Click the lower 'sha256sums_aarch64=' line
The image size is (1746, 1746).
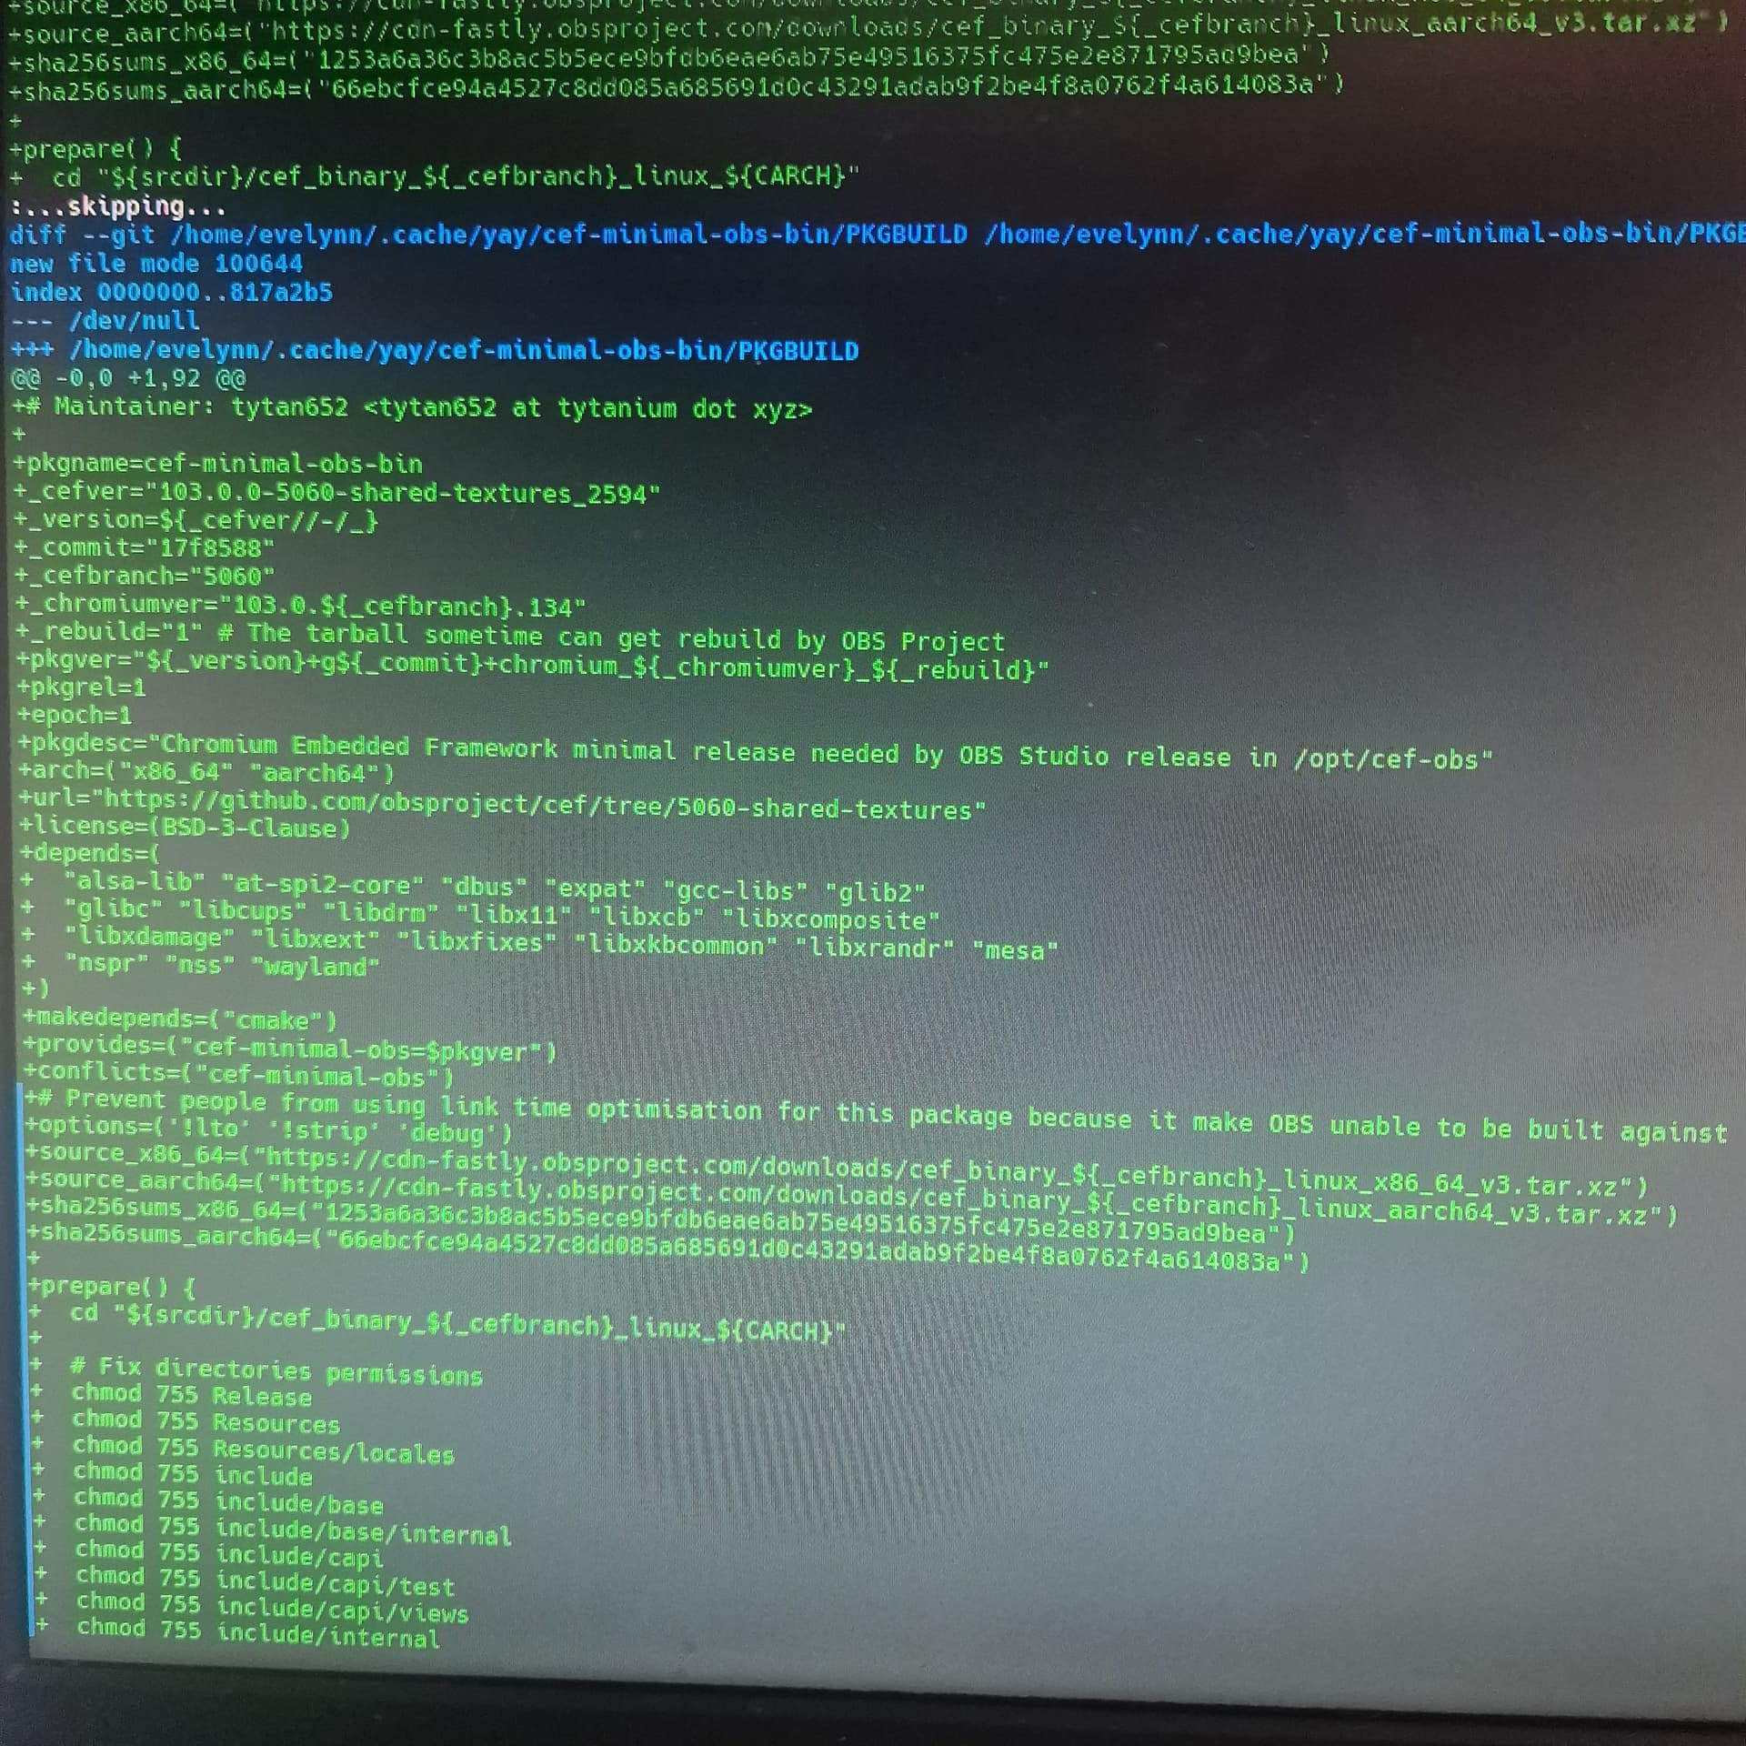pyautogui.click(x=668, y=1248)
